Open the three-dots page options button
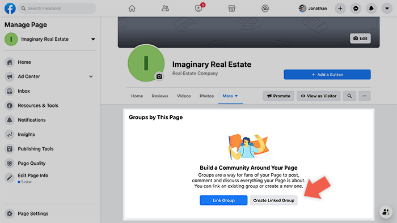The image size is (397, 223). pyautogui.click(x=364, y=96)
